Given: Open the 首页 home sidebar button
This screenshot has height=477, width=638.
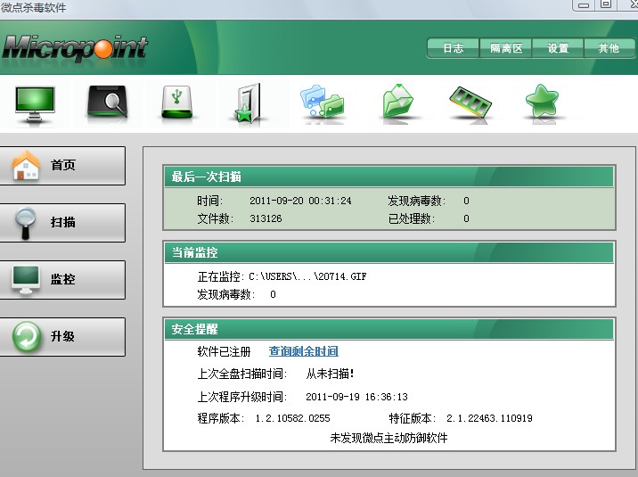Looking at the screenshot, I should coord(61,166).
